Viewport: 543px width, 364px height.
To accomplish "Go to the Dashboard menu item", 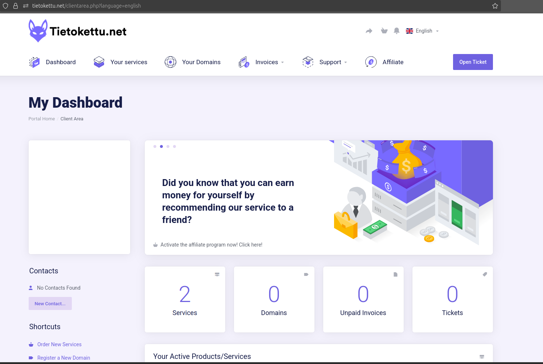I will point(61,62).
